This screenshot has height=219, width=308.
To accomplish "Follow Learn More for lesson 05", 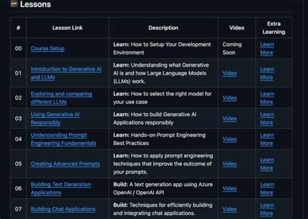I will pyautogui.click(x=267, y=164).
